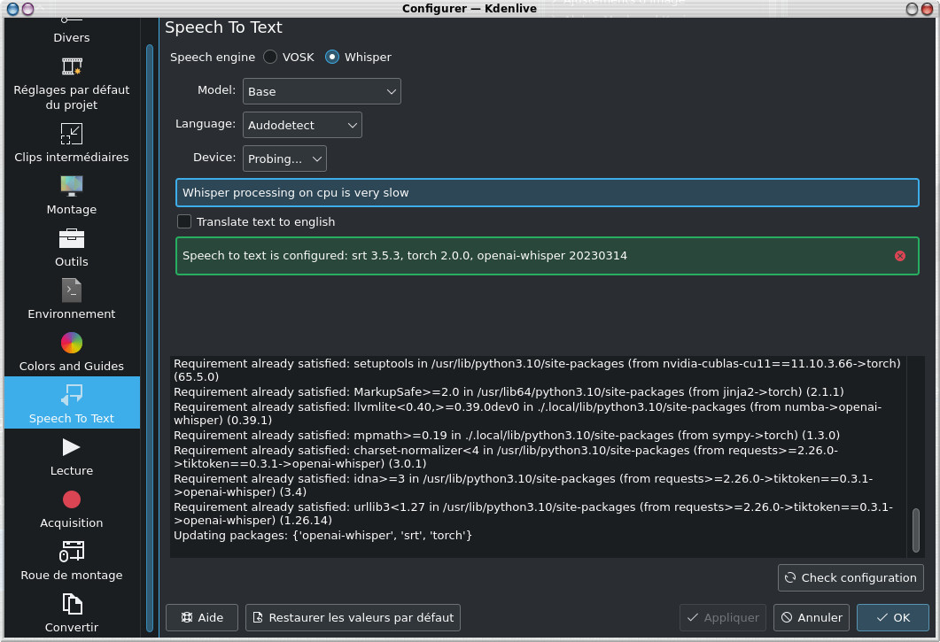The height and width of the screenshot is (642, 940).
Task: Open the Montage settings page
Action: [x=72, y=196]
